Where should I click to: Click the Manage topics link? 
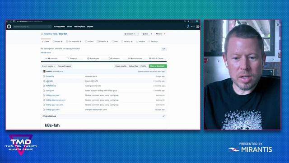(46, 53)
